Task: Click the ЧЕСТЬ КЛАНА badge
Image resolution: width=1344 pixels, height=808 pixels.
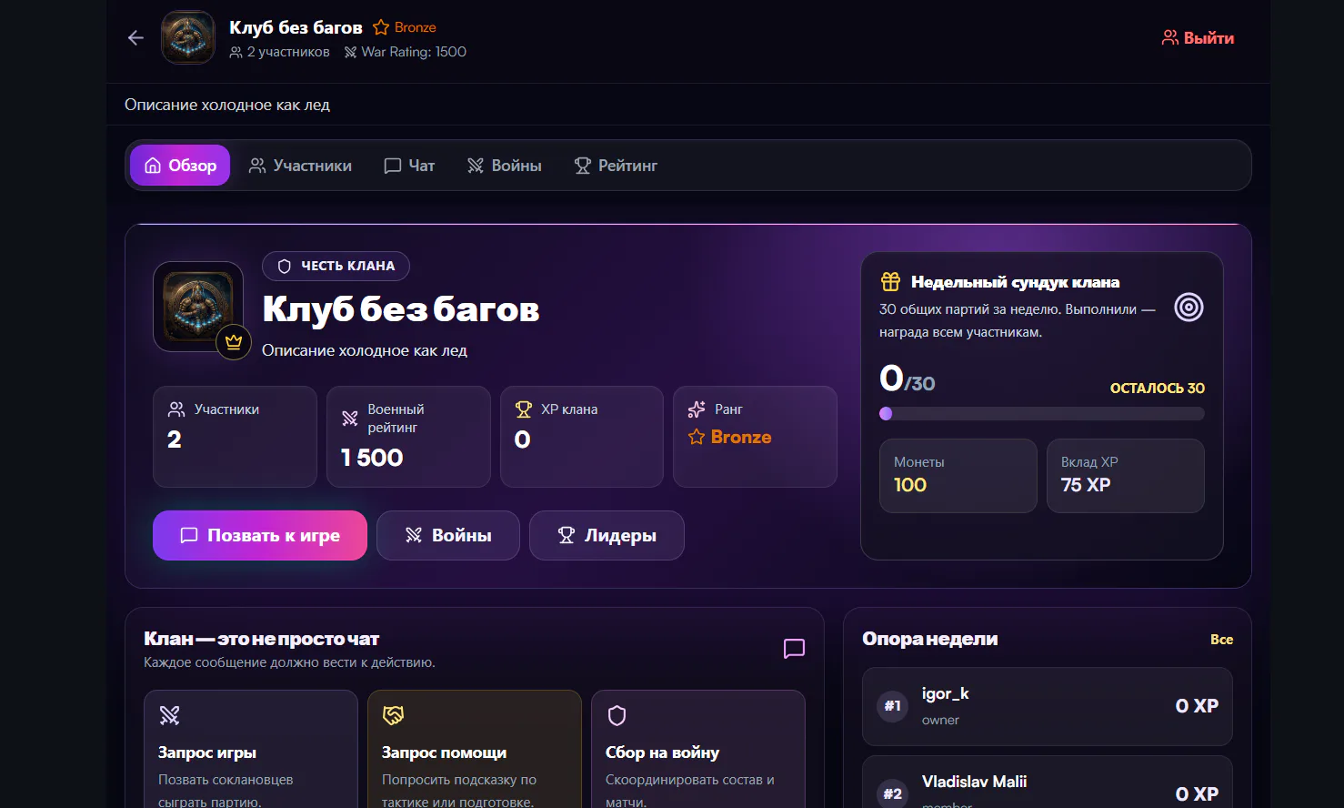Action: (x=336, y=266)
